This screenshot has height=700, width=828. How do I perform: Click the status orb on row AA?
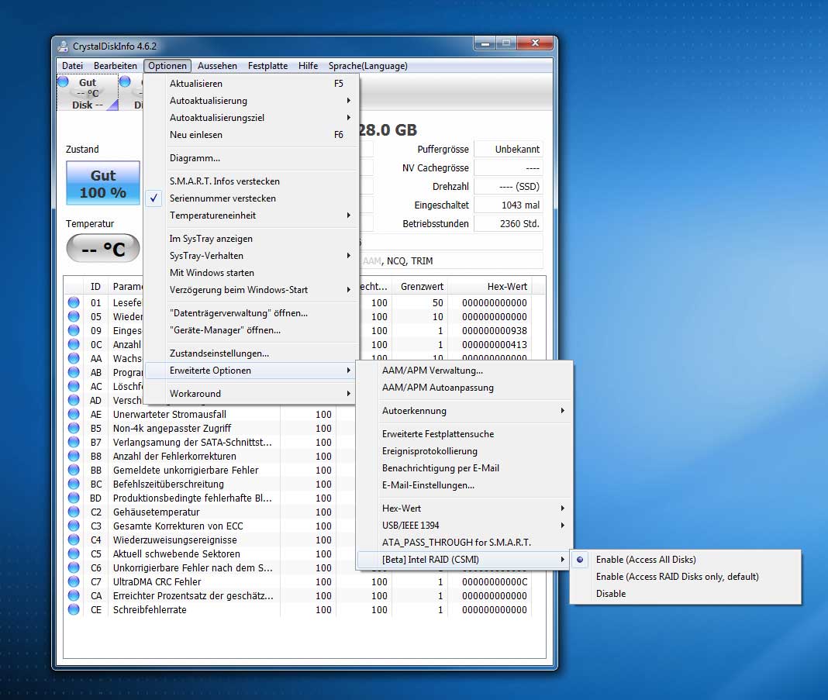74,358
